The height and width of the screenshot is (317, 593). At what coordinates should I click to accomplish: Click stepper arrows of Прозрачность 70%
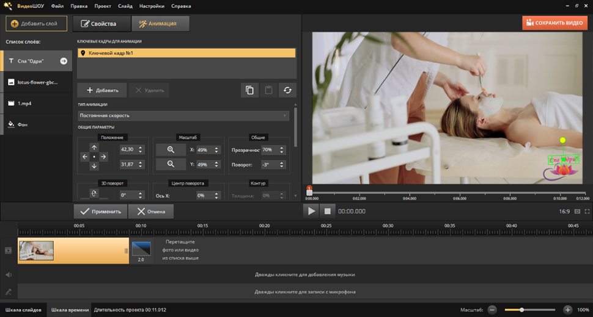(x=281, y=150)
